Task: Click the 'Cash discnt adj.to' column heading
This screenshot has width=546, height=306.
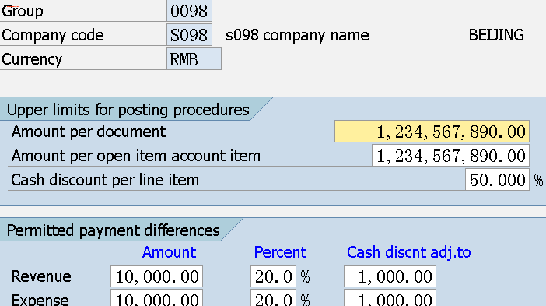Action: point(409,252)
